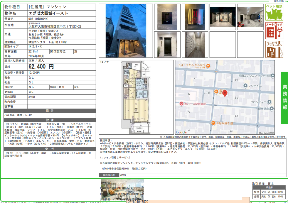
Task: Click the モニタ付インターホン intercom icon
Action: (x=274, y=49)
